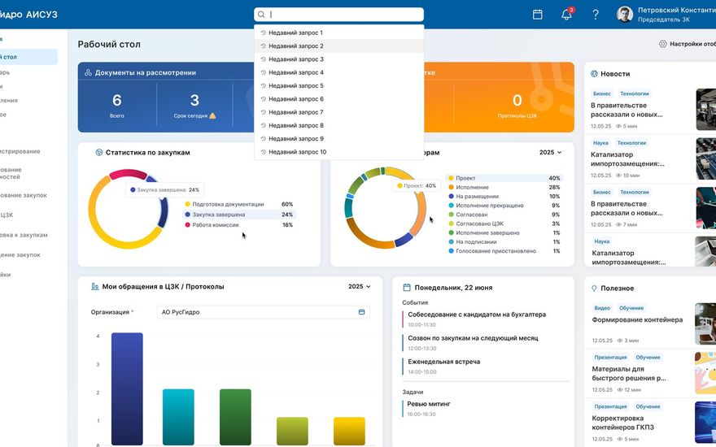716x447 pixels.
Task: Click 'Видео' tag in Полезное
Action: tap(602, 308)
